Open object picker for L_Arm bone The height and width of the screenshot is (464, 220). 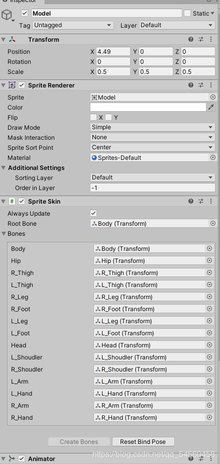tap(209, 381)
